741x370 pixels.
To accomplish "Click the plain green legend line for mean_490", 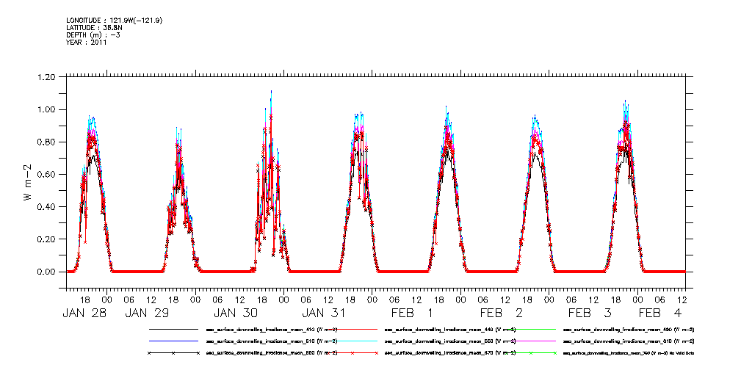I will click(x=530, y=329).
